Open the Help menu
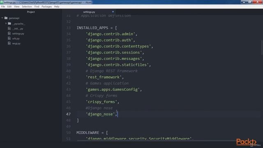263x148 pixels. click(x=57, y=7)
